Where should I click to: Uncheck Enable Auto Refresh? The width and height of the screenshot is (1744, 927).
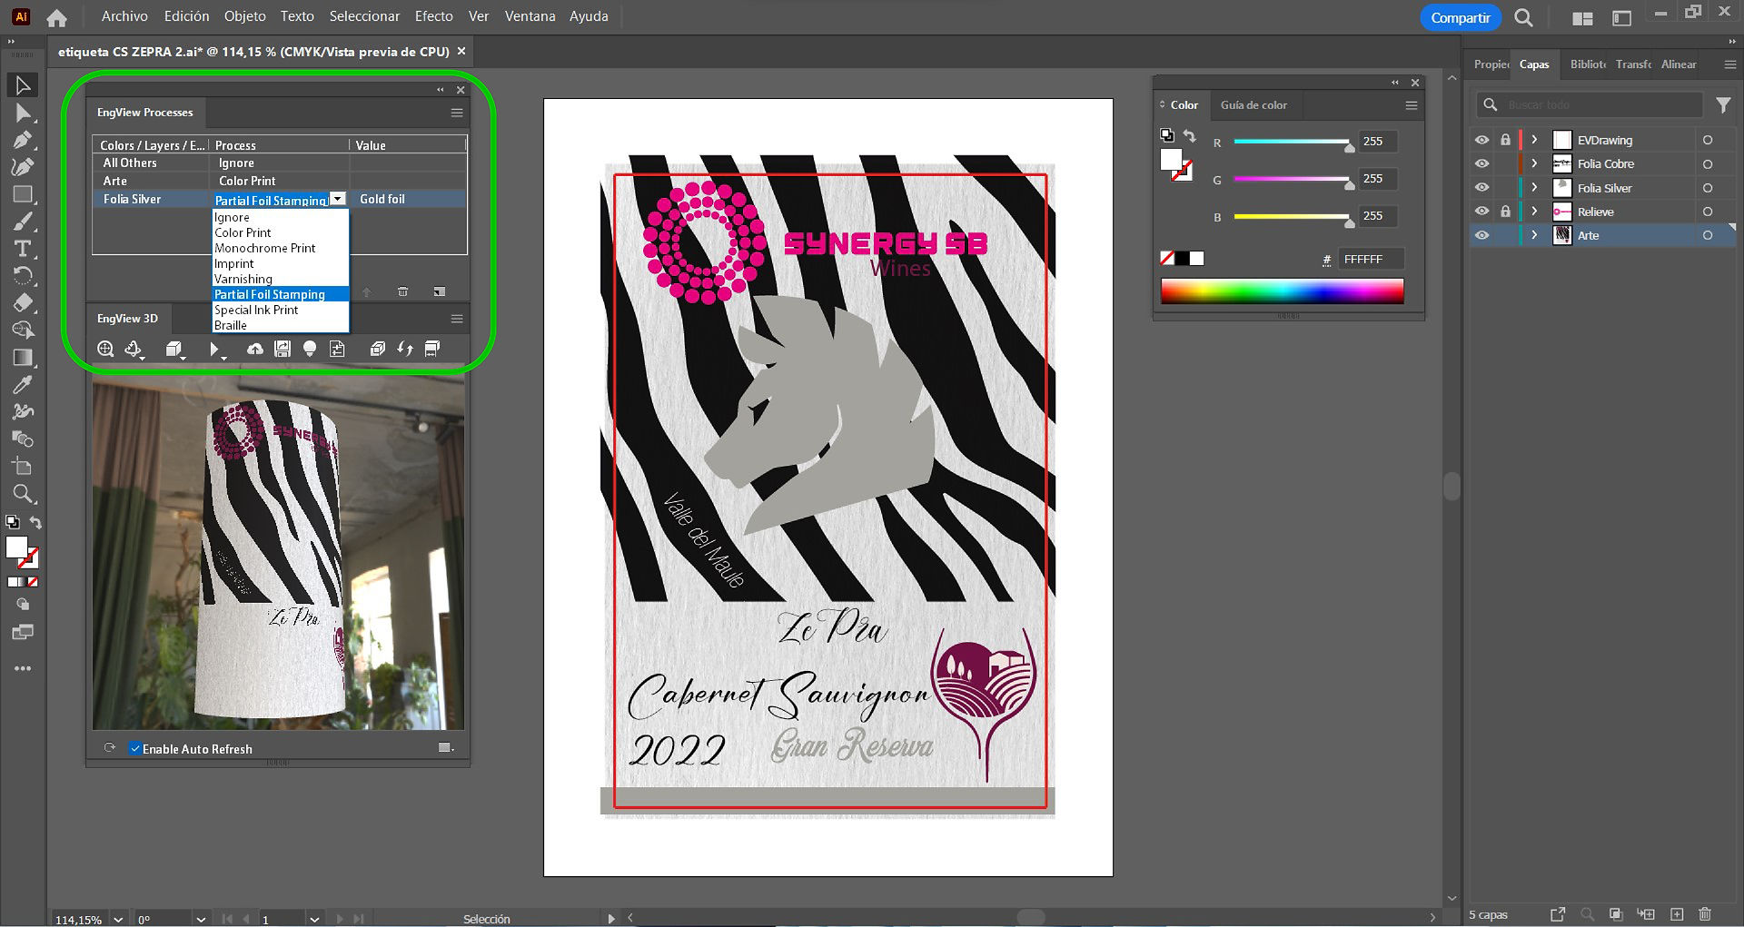(134, 748)
